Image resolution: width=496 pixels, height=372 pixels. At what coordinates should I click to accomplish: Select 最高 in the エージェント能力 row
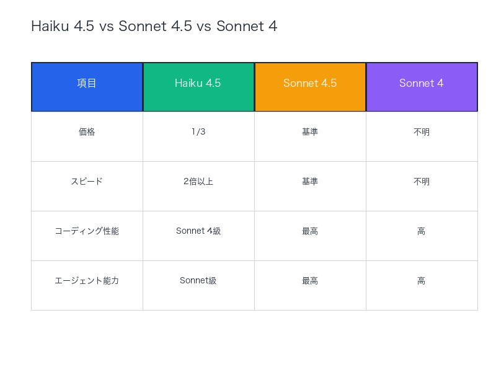(x=310, y=281)
